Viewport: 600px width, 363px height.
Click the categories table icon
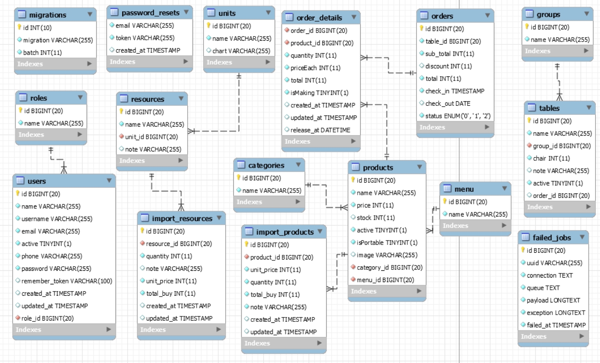tap(241, 165)
